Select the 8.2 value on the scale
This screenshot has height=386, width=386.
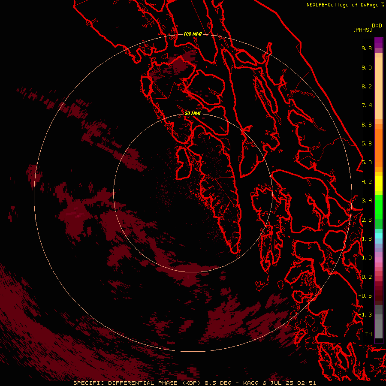(x=367, y=86)
